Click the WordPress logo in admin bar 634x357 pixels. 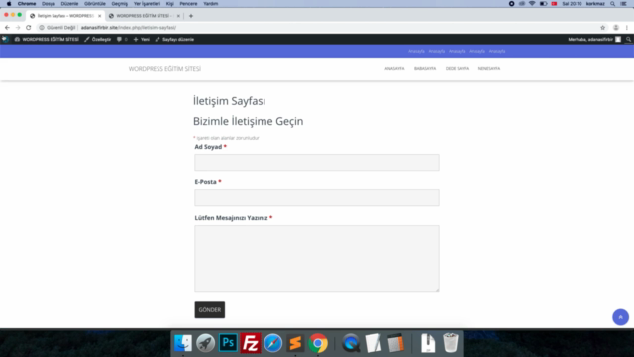click(x=5, y=40)
